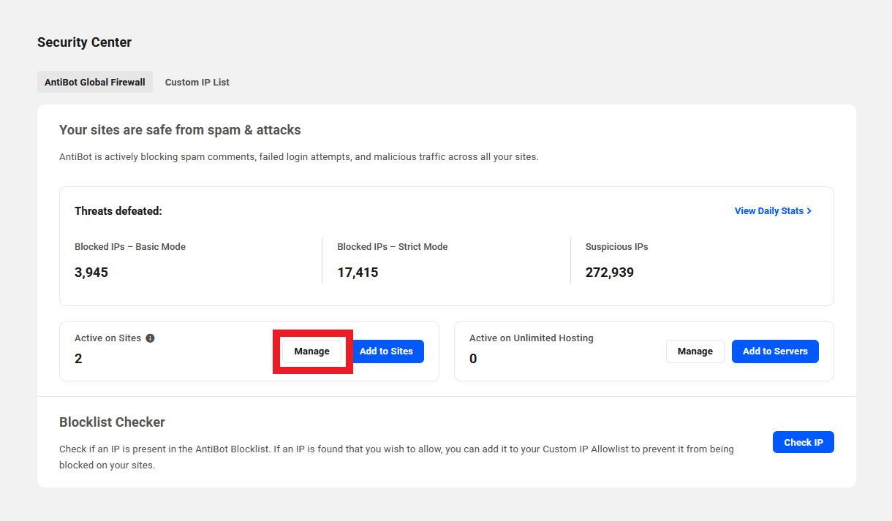The height and width of the screenshot is (521, 892).
Task: Click the Security Center page heading
Action: (x=85, y=42)
